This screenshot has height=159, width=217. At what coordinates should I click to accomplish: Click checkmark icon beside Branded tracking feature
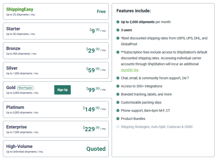[x=118, y=94]
